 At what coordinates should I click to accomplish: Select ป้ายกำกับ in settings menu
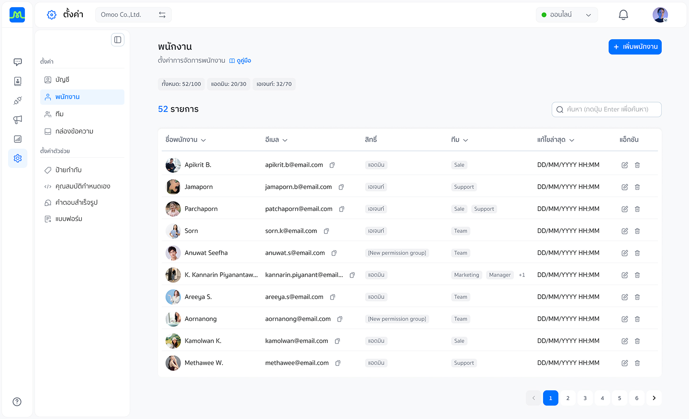point(82,170)
